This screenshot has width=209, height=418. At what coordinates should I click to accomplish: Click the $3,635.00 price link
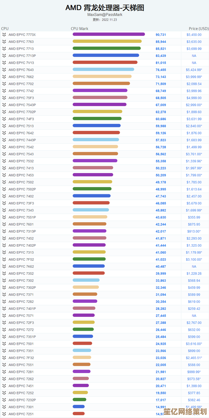click(x=194, y=42)
